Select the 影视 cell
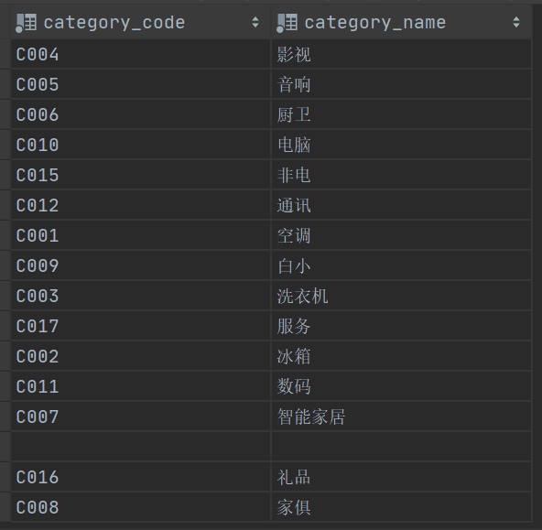 (x=401, y=54)
